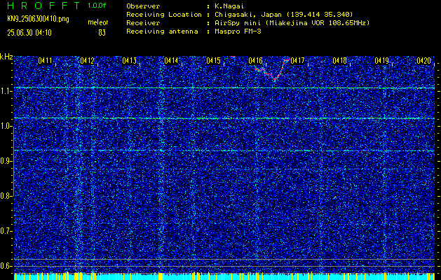Click the 0419 time marker
441x280 pixels.
tap(381, 60)
